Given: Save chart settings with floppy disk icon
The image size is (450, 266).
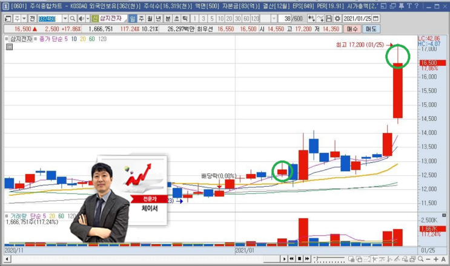Looking at the screenshot, I should 329,19.
